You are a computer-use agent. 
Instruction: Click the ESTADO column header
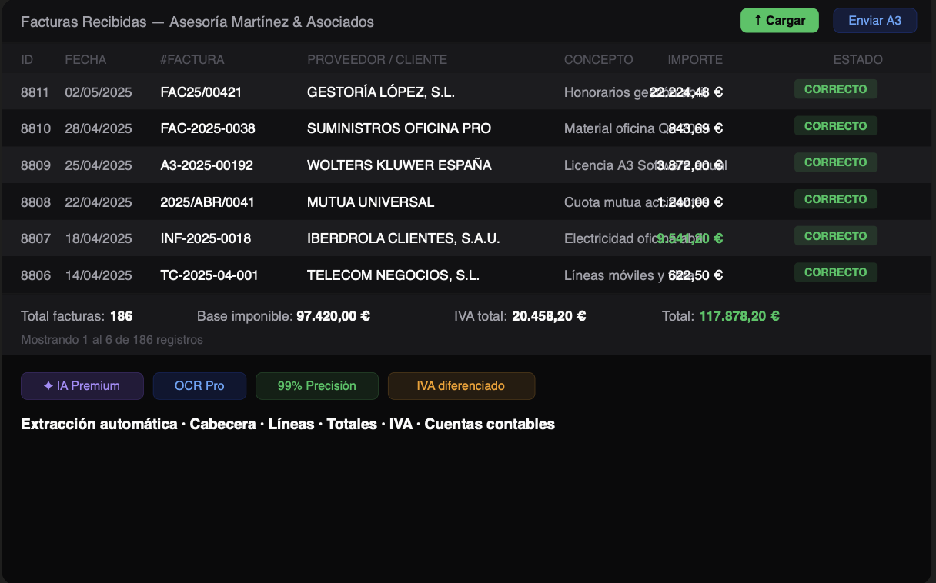[858, 60]
